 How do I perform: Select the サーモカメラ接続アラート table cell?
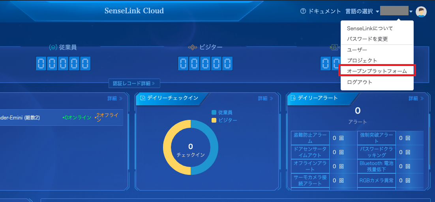pos(310,180)
